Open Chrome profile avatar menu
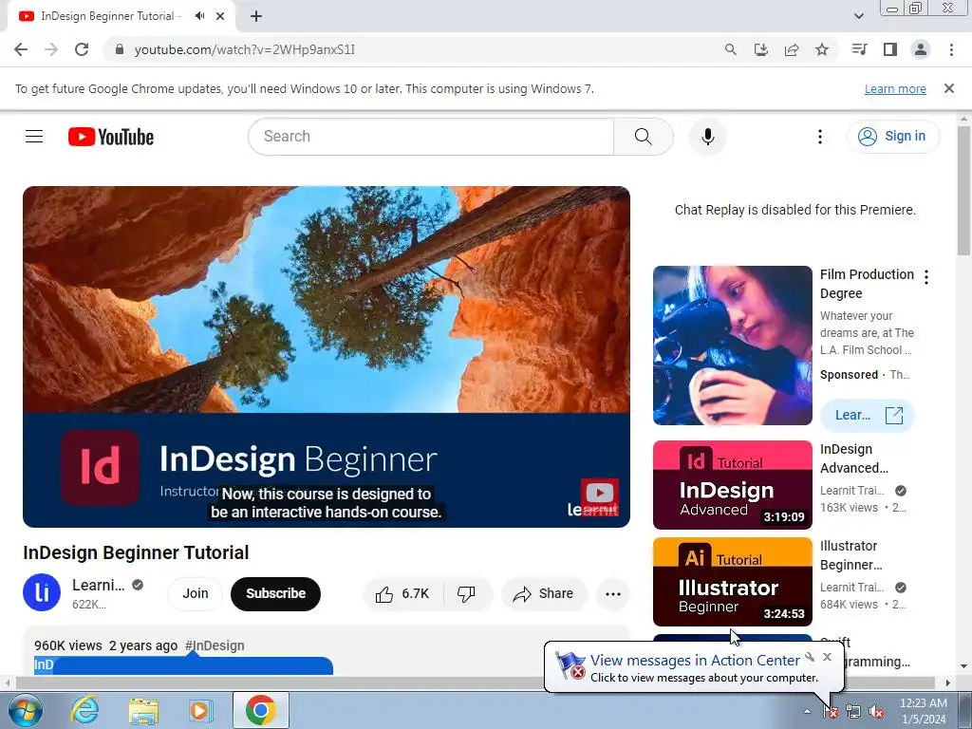972x729 pixels. [x=921, y=49]
